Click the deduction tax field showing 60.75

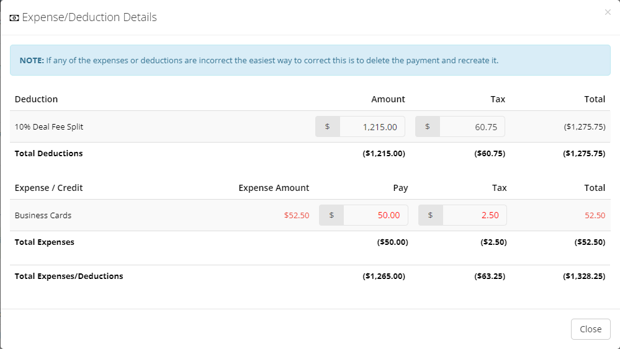coord(472,126)
